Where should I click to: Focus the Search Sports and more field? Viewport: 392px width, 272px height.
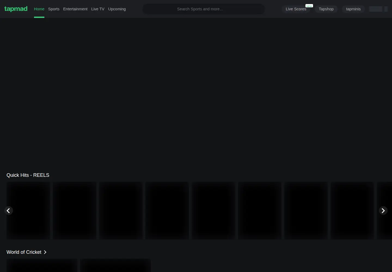point(204,9)
